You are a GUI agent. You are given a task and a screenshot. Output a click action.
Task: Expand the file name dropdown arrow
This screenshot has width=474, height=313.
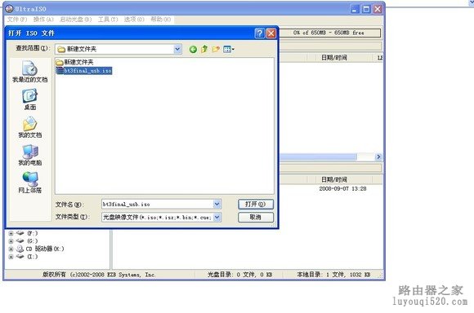217,204
